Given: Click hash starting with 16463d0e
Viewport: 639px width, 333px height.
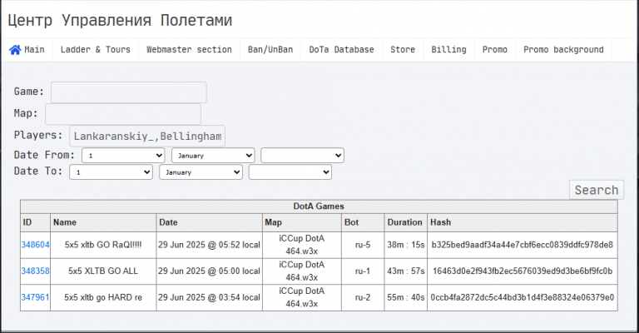Looking at the screenshot, I should coord(523,271).
